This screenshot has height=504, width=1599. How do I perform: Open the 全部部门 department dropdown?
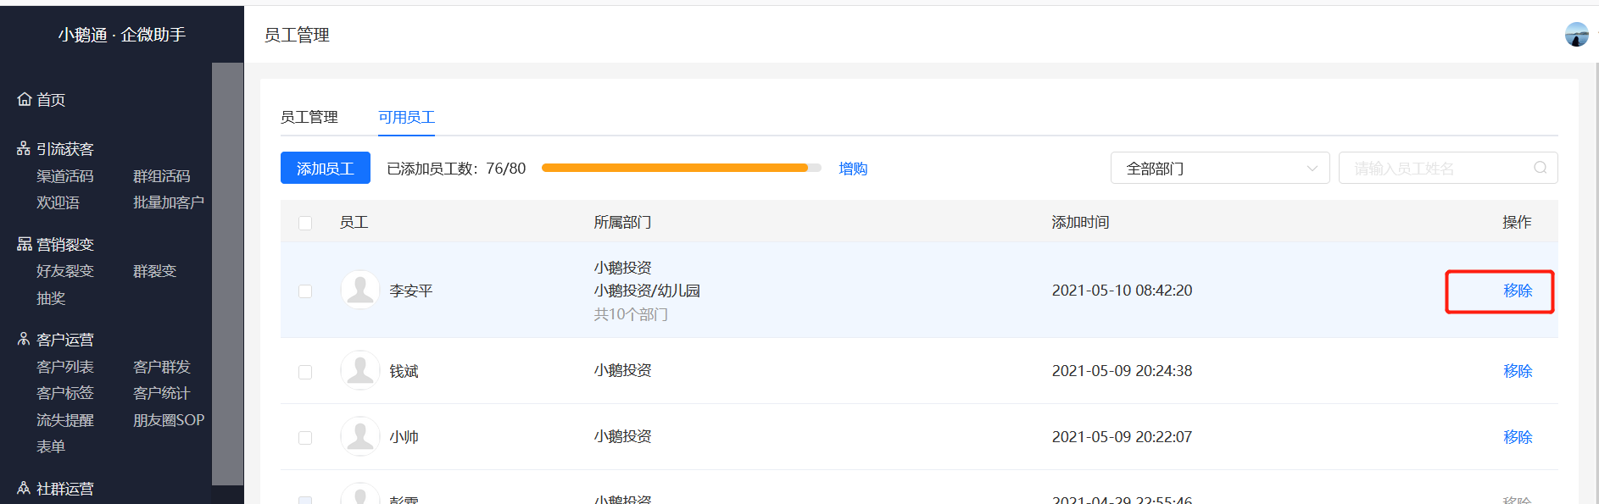(1220, 168)
